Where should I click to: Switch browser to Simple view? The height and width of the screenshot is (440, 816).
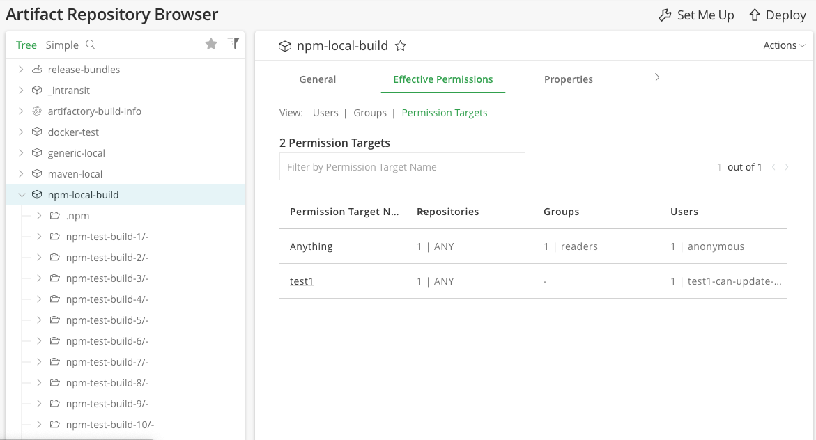[x=62, y=45]
